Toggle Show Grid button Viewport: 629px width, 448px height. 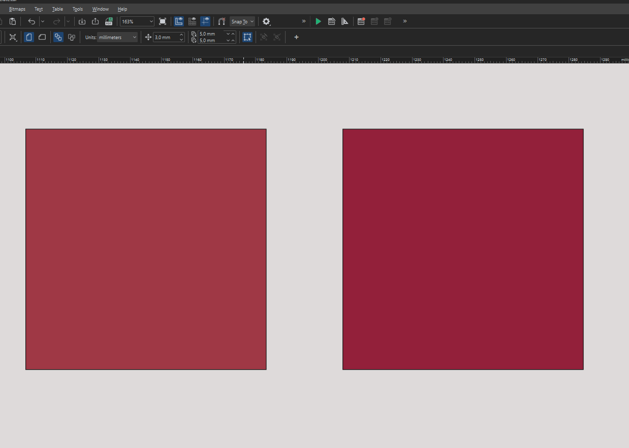pyautogui.click(x=192, y=21)
